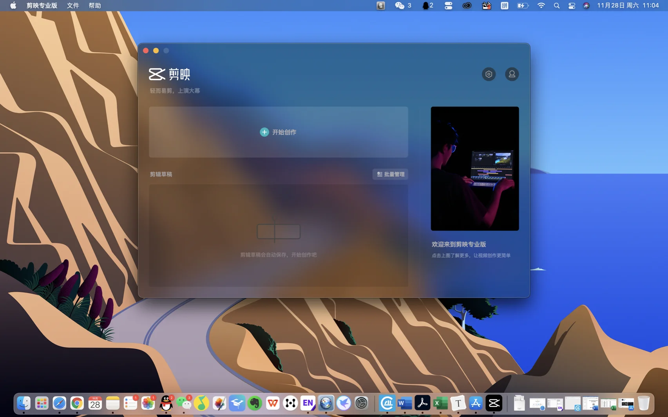Switch input method via 拼 icon
Viewport: 668px width, 417px height.
coord(505,5)
